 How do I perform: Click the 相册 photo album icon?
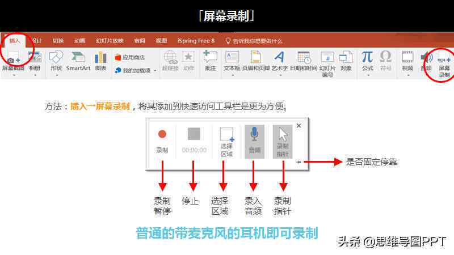[35, 57]
